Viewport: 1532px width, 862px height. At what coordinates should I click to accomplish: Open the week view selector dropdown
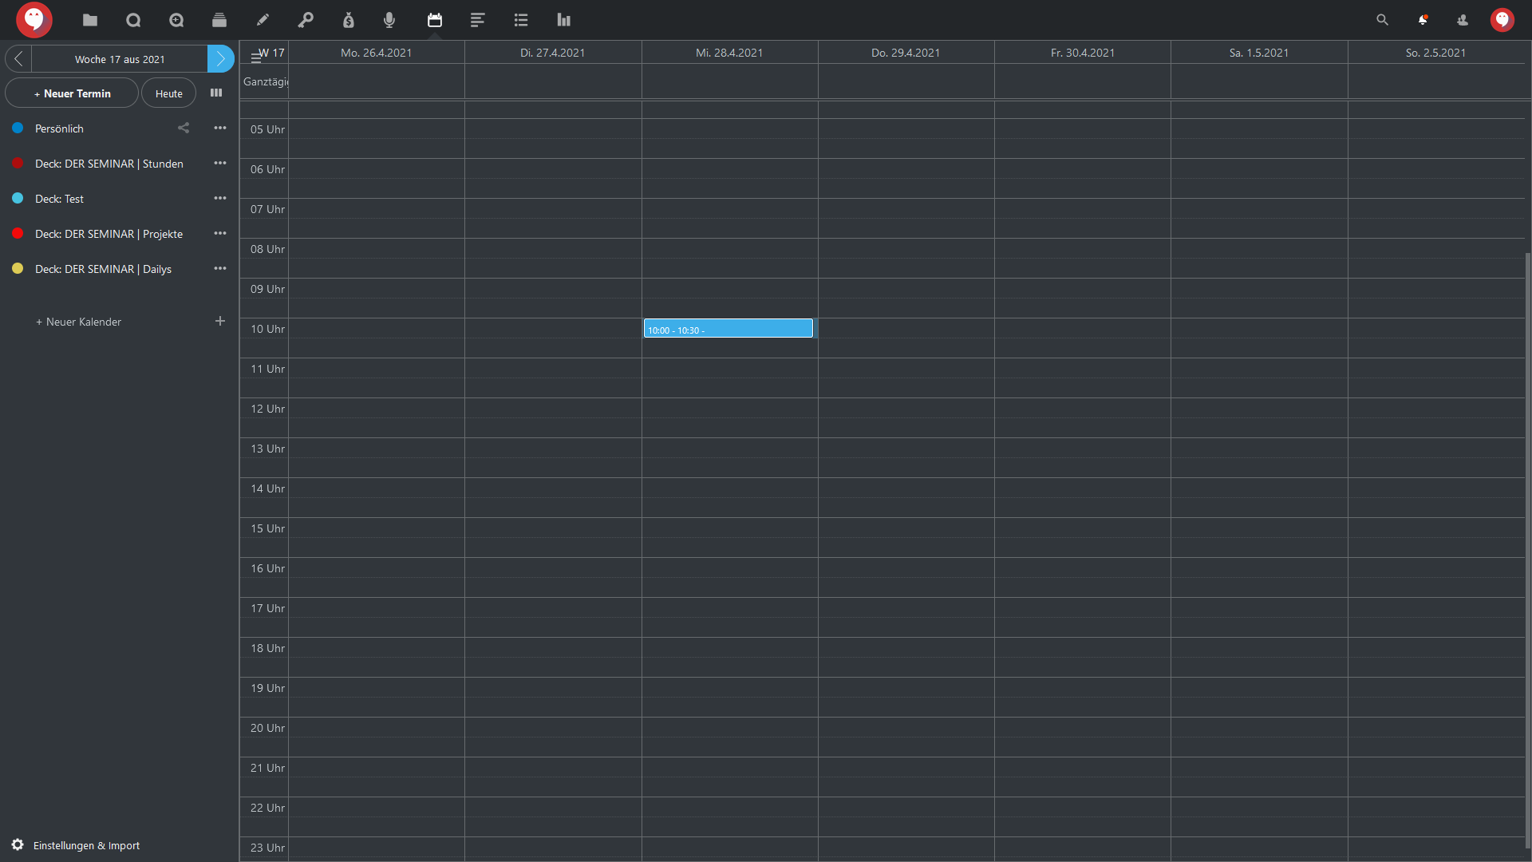216,93
